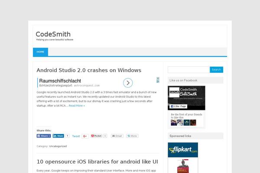Open Android Studio 2.0 crashes article title
The width and height of the screenshot is (260, 173).
[89, 70]
